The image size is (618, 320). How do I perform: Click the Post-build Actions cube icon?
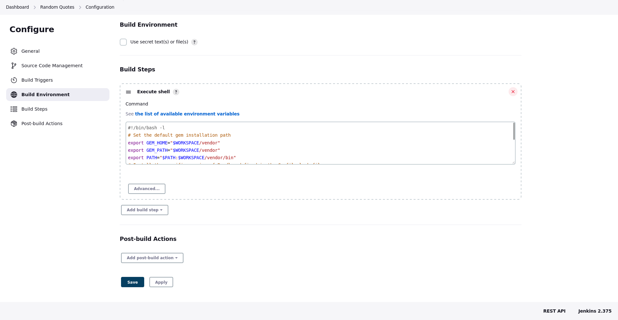click(x=14, y=123)
